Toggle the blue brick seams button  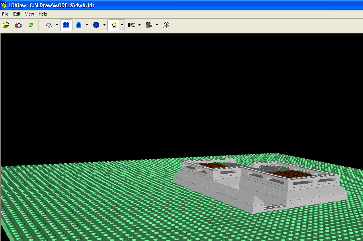click(x=66, y=25)
